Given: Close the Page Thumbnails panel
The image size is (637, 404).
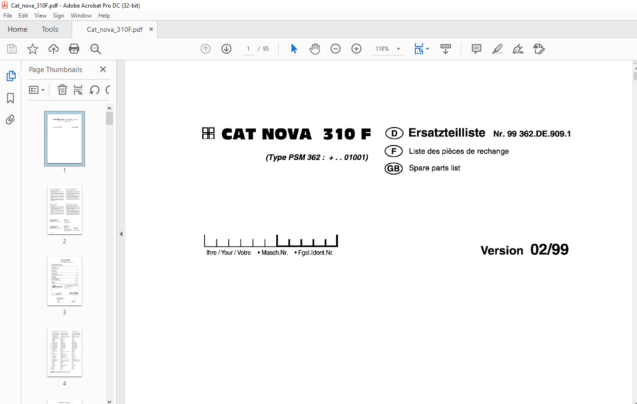Looking at the screenshot, I should [x=103, y=69].
